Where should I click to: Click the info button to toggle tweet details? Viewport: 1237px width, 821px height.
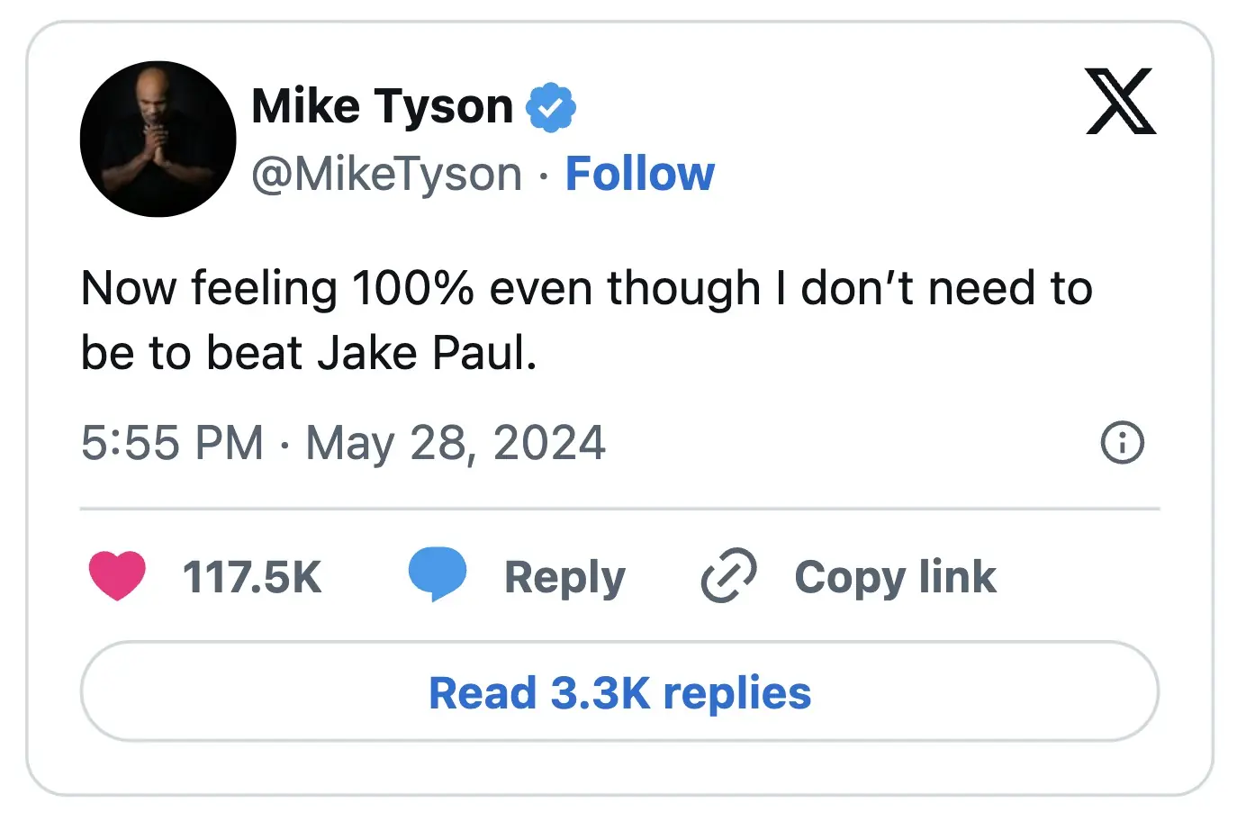click(x=1123, y=443)
